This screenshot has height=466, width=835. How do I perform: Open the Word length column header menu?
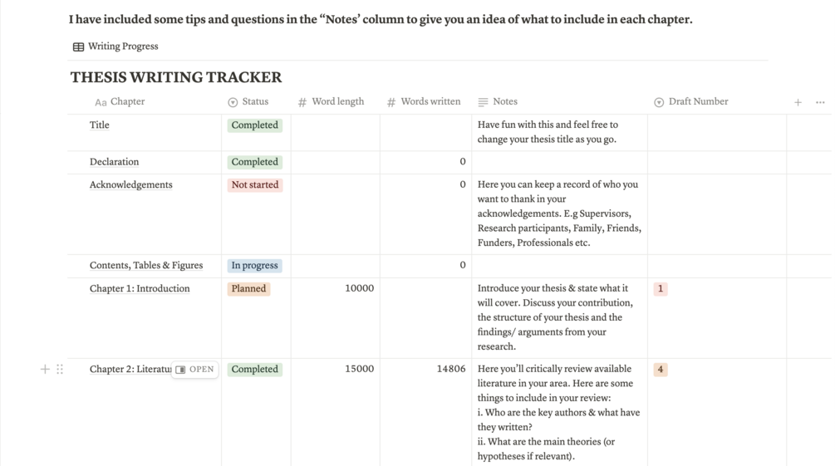[x=337, y=101]
